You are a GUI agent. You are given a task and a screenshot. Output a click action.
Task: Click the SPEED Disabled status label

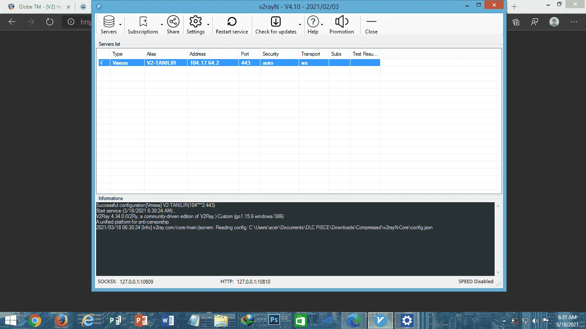click(476, 281)
